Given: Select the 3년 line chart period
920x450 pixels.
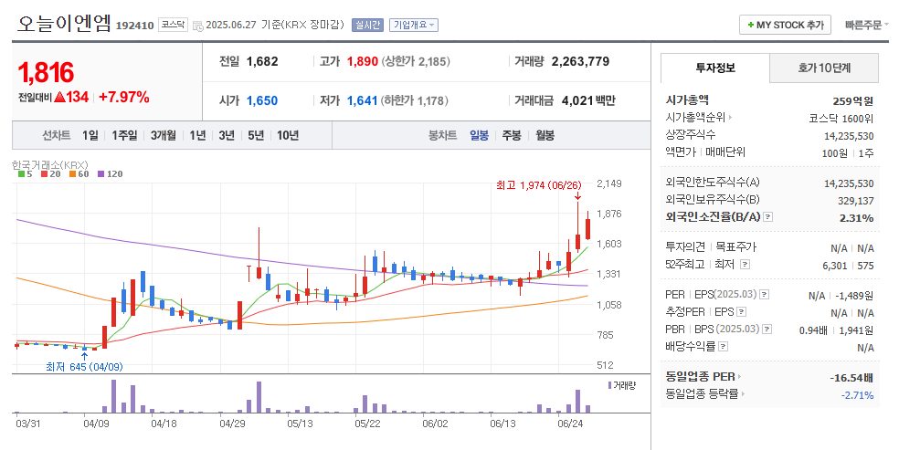Looking at the screenshot, I should click(227, 135).
